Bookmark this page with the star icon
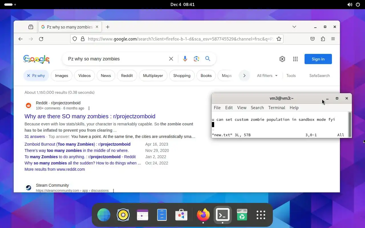365x228 pixels. [279, 39]
